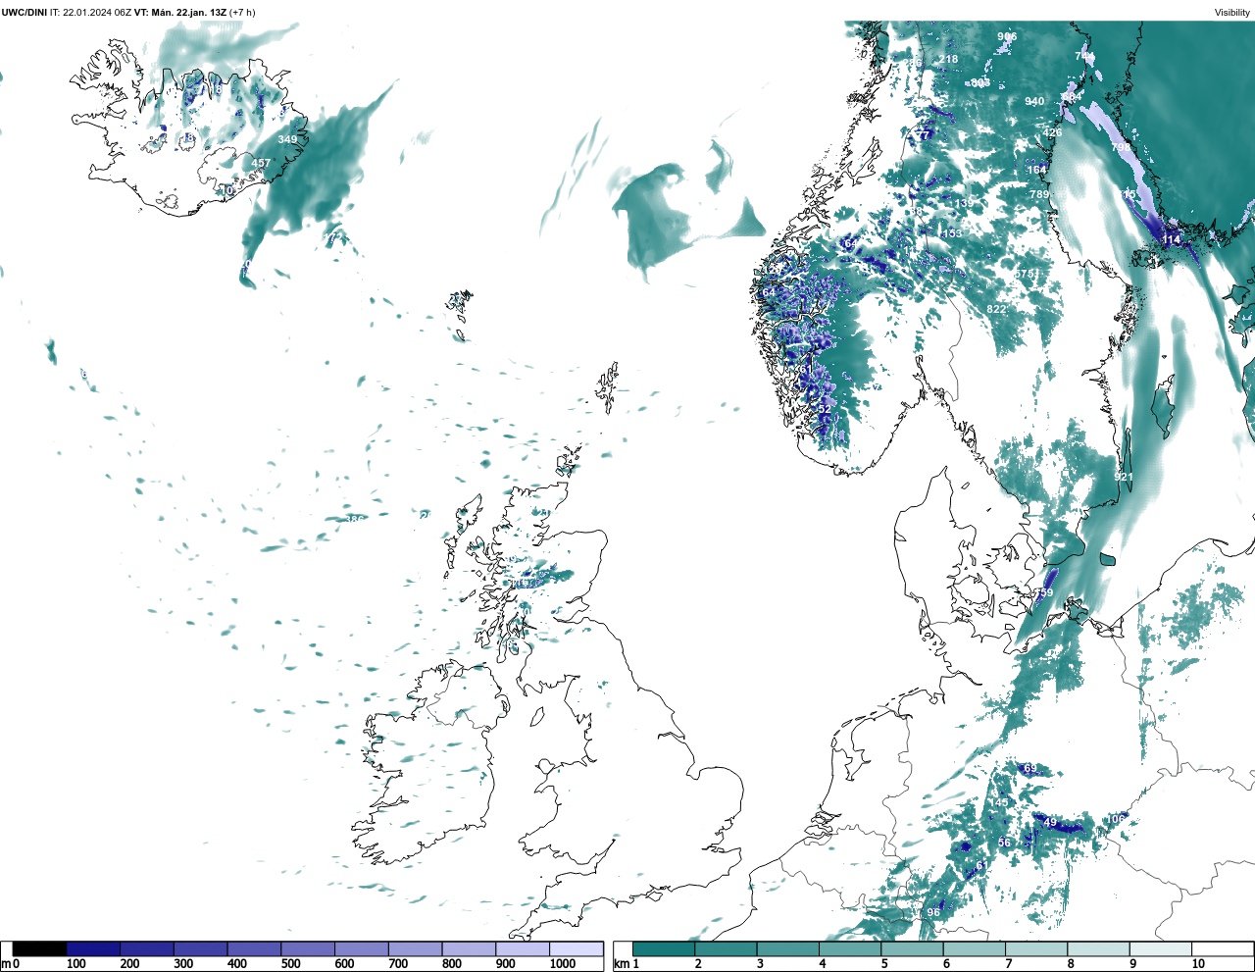The width and height of the screenshot is (1255, 972).
Task: Click the "218" visibility value
Action: click(x=948, y=59)
